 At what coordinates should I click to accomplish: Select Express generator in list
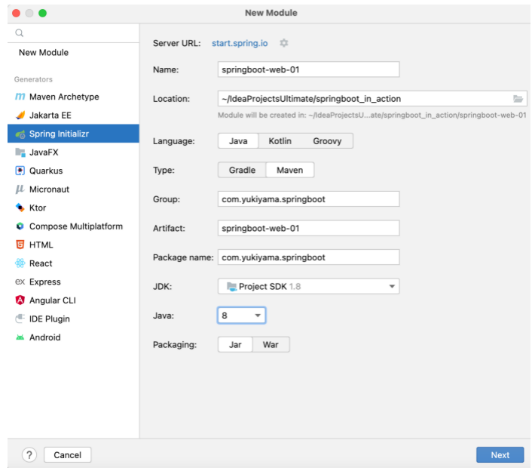[x=73, y=282]
